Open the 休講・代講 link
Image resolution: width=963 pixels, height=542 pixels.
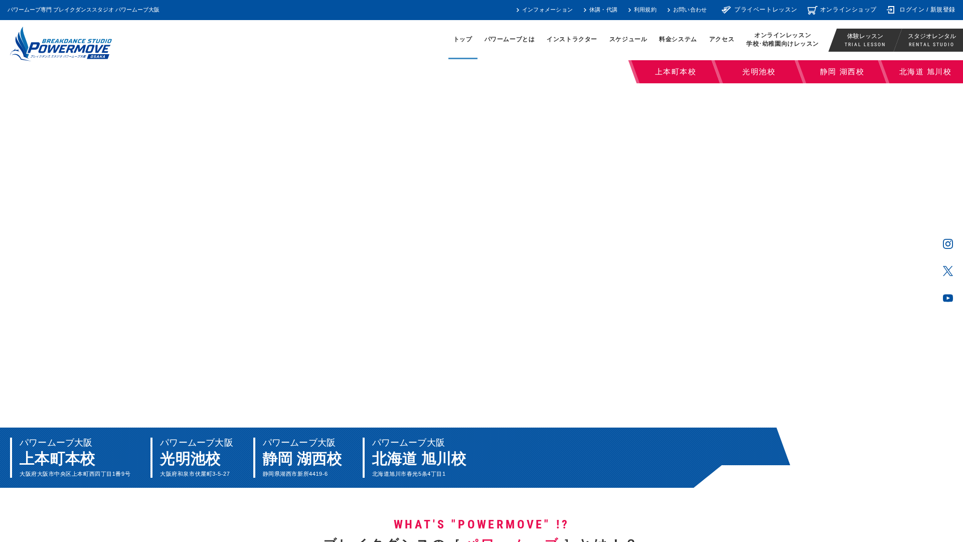(x=600, y=10)
